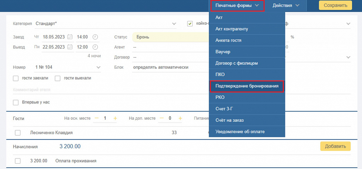Enable Впервые у нас checkbox
The height and width of the screenshot is (169, 362).
click(x=16, y=102)
